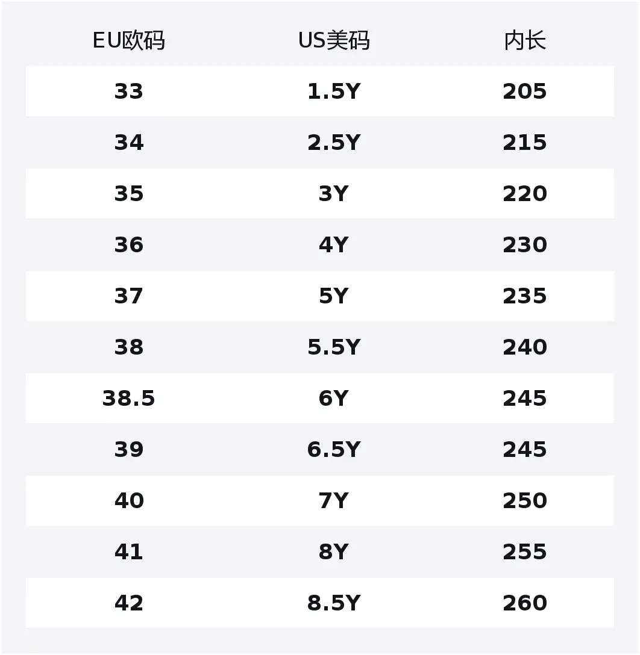
Task: Select the 240 inner length value
Action: tap(525, 347)
